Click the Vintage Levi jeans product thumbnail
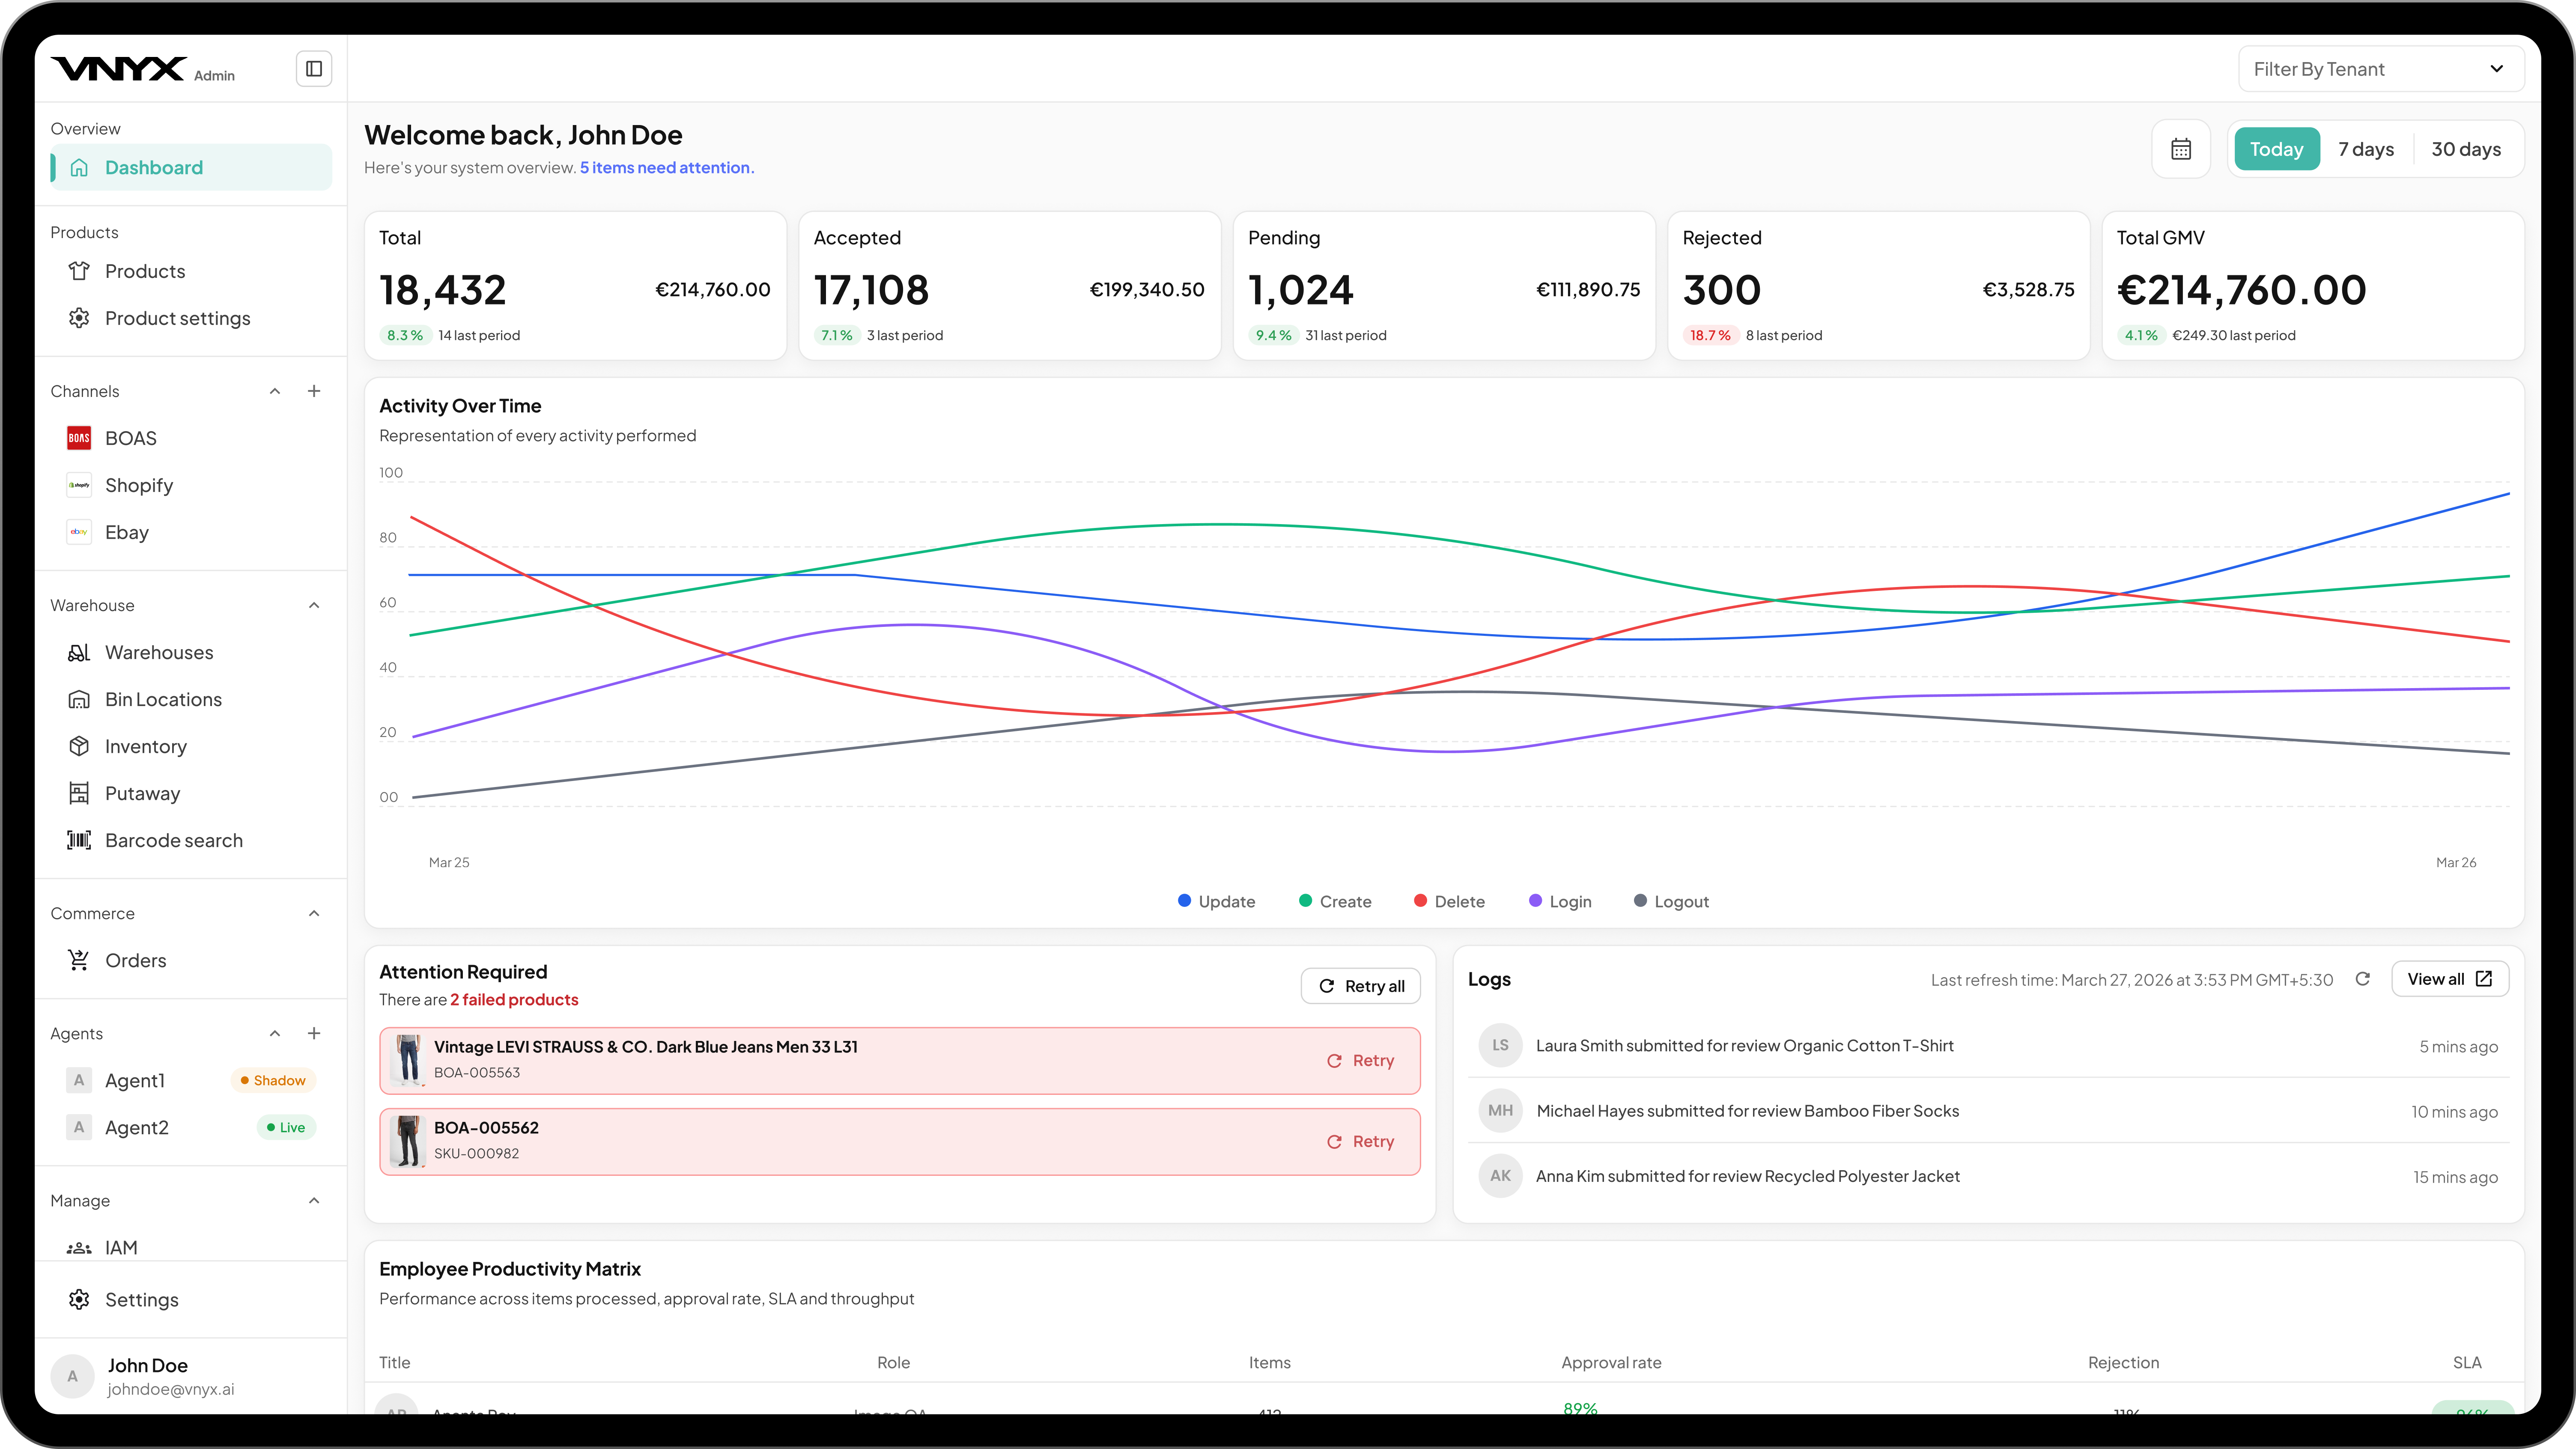Screen dimensions: 2576x1449 [408, 1060]
